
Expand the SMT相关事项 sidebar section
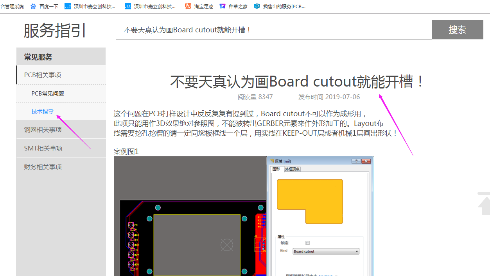(x=43, y=148)
